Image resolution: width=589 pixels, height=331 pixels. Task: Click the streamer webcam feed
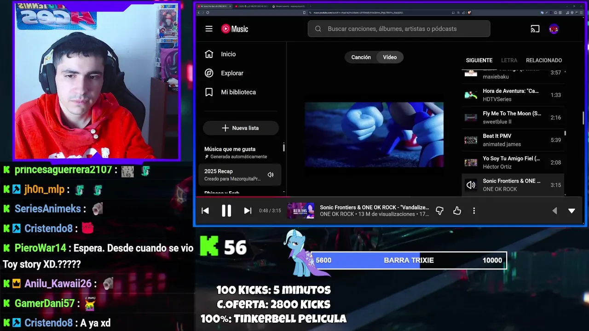pyautogui.click(x=96, y=81)
